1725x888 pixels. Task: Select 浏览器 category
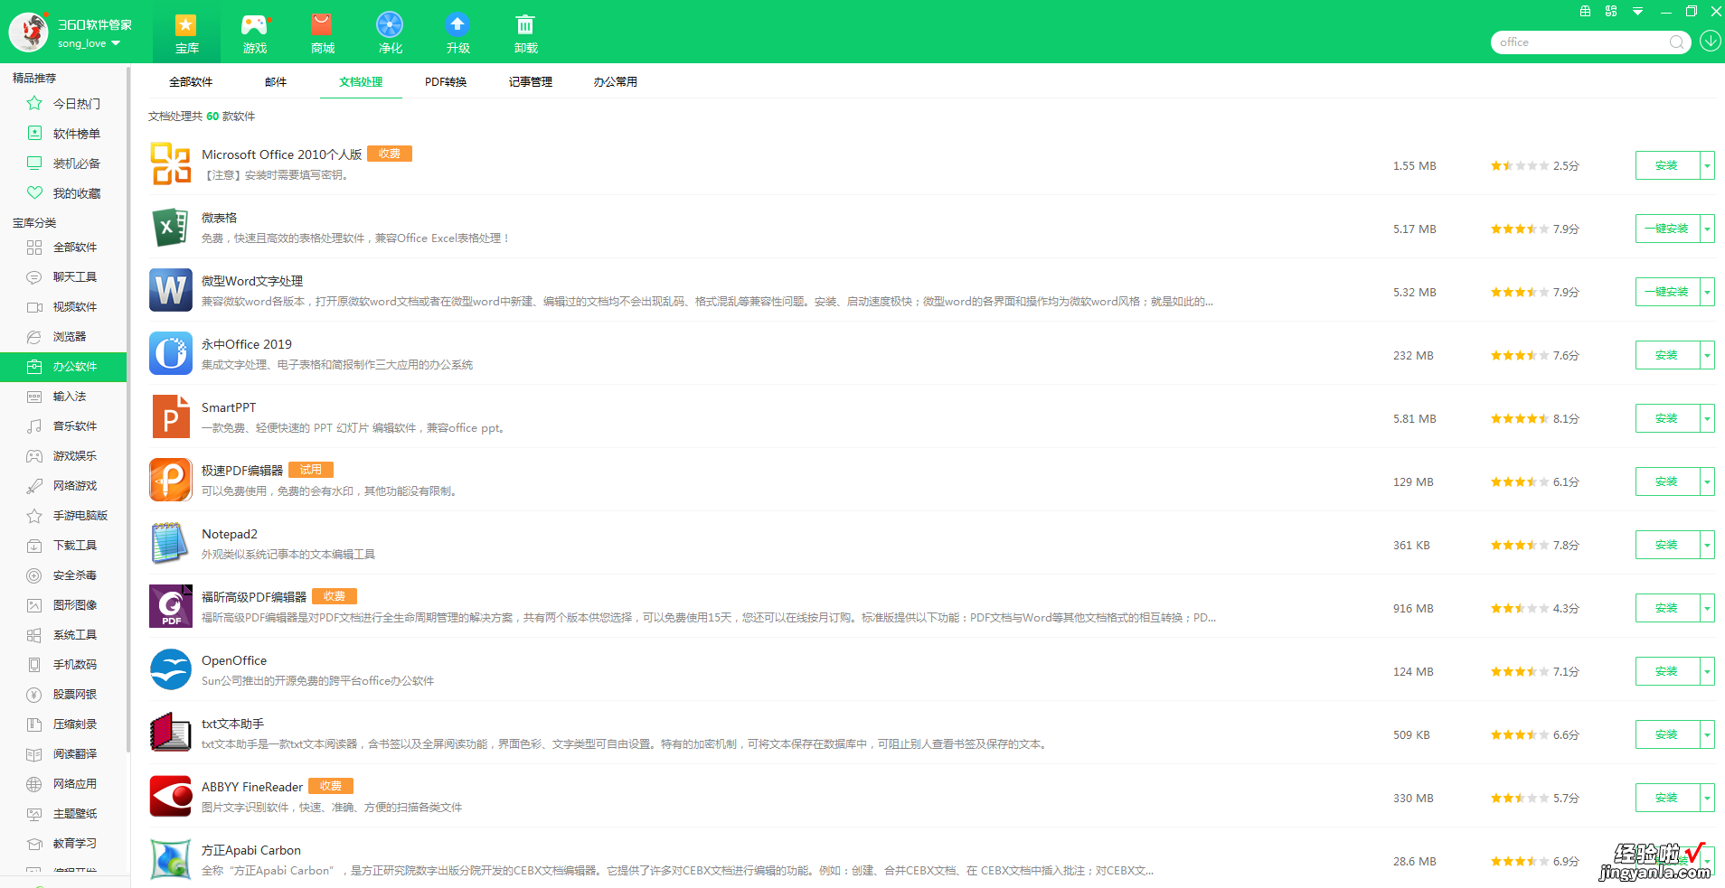tap(63, 337)
